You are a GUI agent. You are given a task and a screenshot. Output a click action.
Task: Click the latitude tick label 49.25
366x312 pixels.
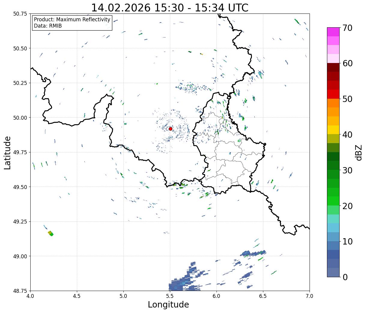click(20, 222)
